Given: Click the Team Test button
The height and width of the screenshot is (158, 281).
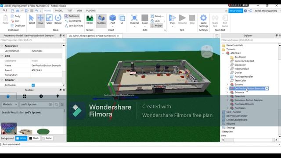Looking at the screenshot, I should point(215,21).
